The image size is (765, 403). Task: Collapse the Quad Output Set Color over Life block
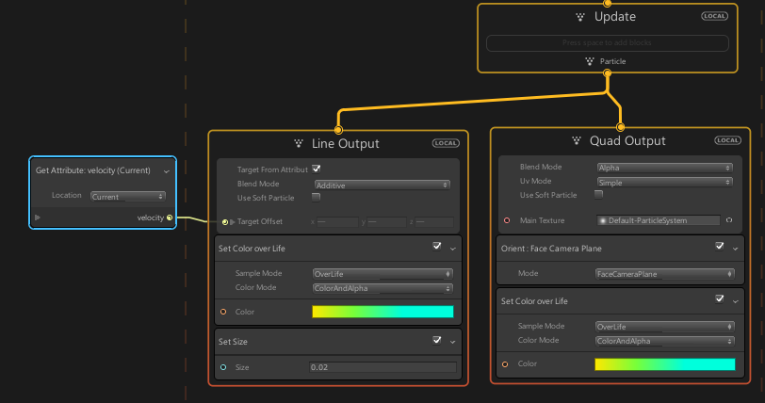coord(735,301)
